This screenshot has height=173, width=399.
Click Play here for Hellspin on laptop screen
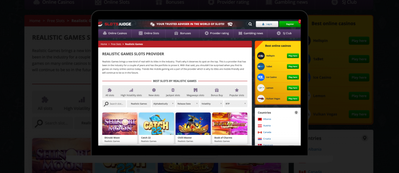coord(293,56)
